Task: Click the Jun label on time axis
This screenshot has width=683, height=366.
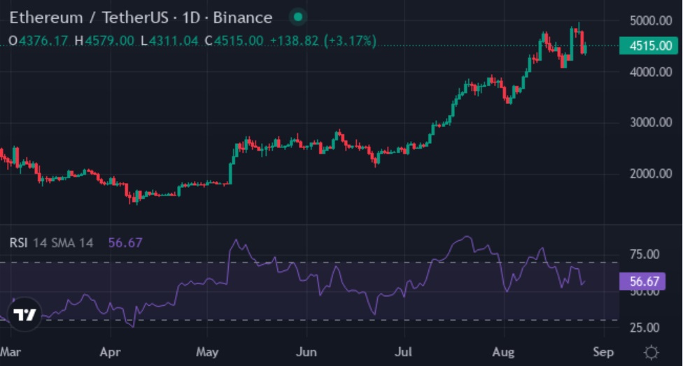Action: click(307, 351)
